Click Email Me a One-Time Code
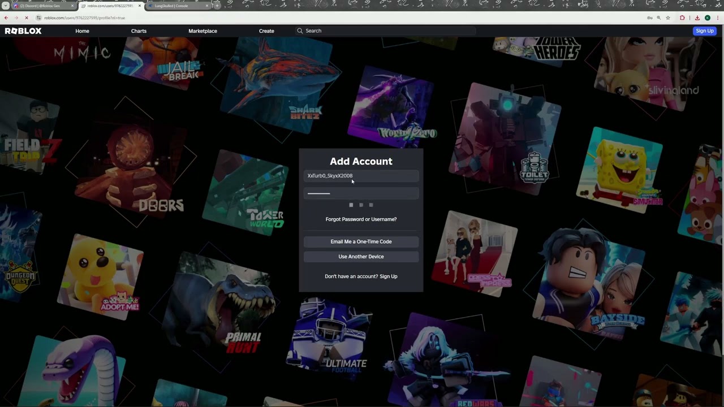 [x=361, y=241]
